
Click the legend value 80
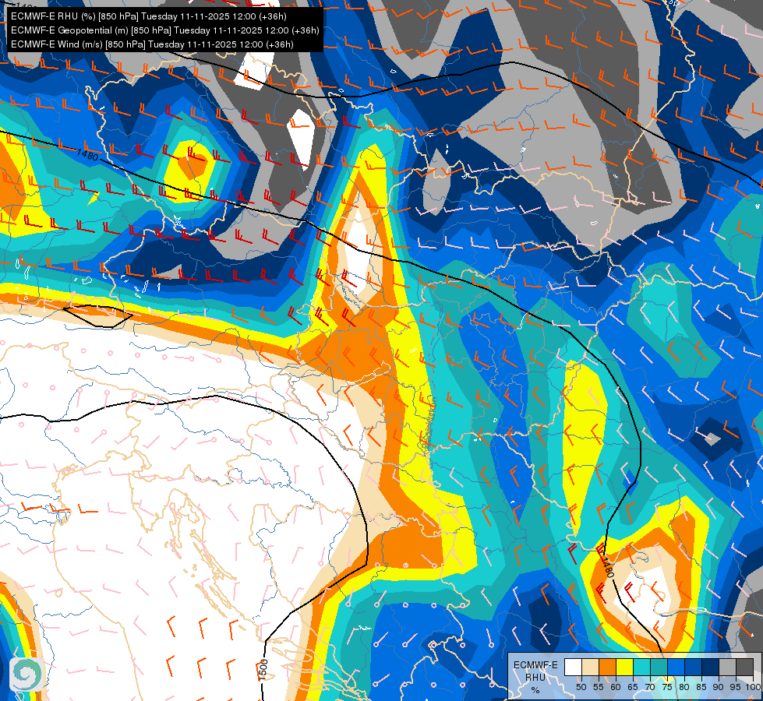coord(684,687)
